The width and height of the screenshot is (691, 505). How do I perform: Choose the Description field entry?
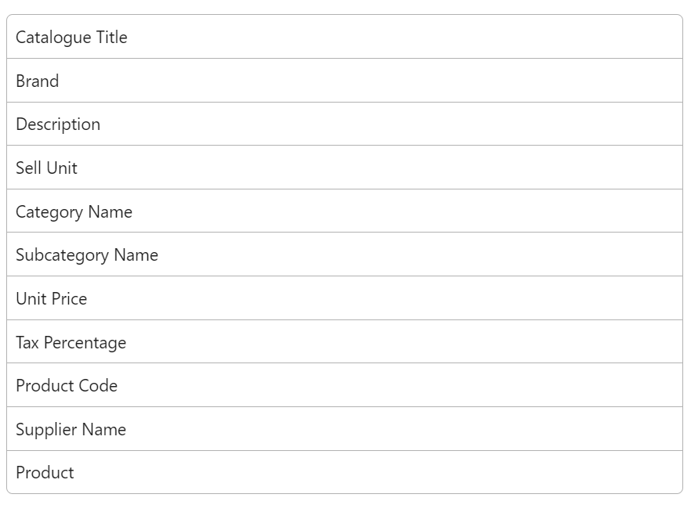[x=345, y=124]
